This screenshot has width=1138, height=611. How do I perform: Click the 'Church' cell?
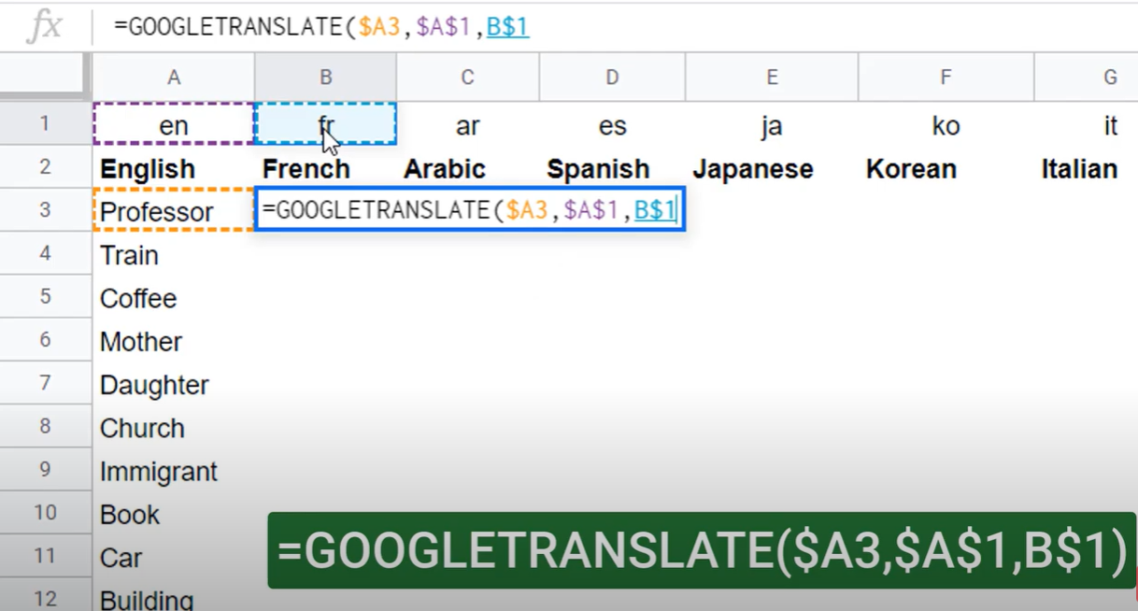(174, 428)
